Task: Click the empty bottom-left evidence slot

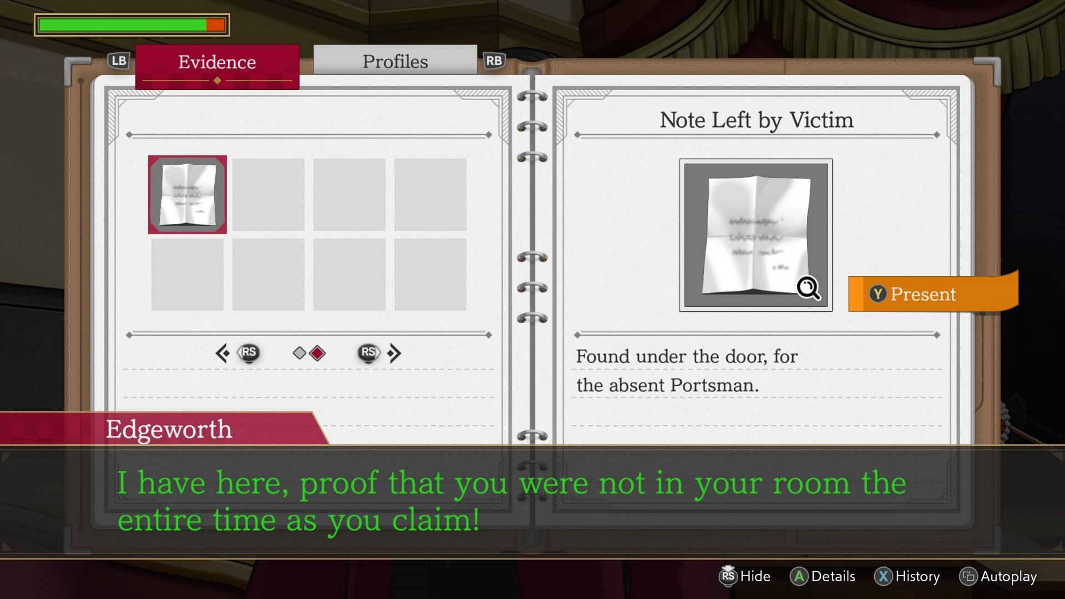Action: click(x=187, y=273)
